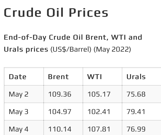161x135 pixels.
Task: Click the Urals column header
Action: pos(136,77)
